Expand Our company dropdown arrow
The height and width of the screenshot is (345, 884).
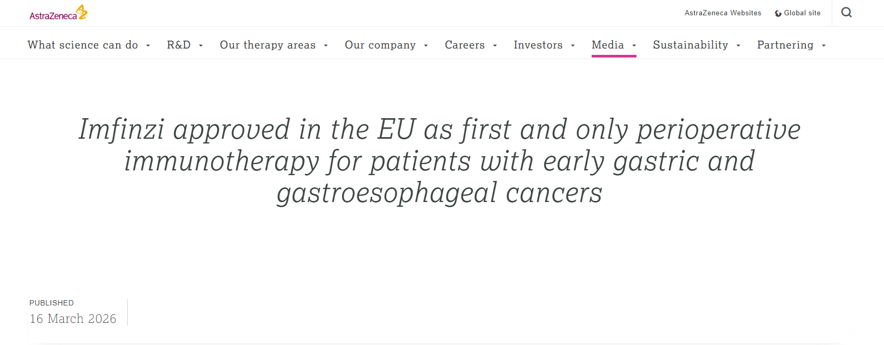[426, 46]
